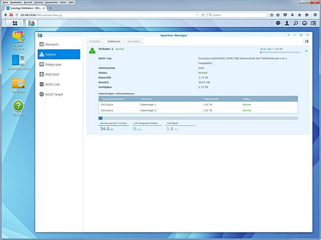Go back with the browser back arrow
321x240 pixels.
(x=6, y=15)
